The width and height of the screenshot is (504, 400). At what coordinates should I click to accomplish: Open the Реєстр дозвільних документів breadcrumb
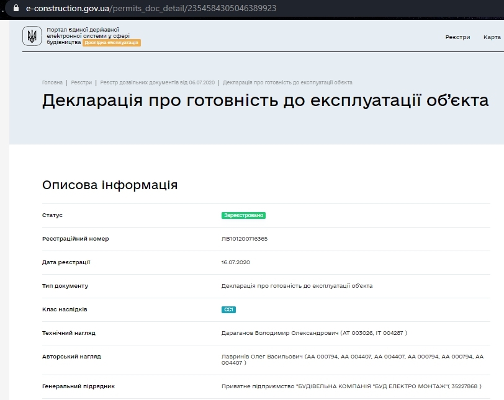point(158,82)
